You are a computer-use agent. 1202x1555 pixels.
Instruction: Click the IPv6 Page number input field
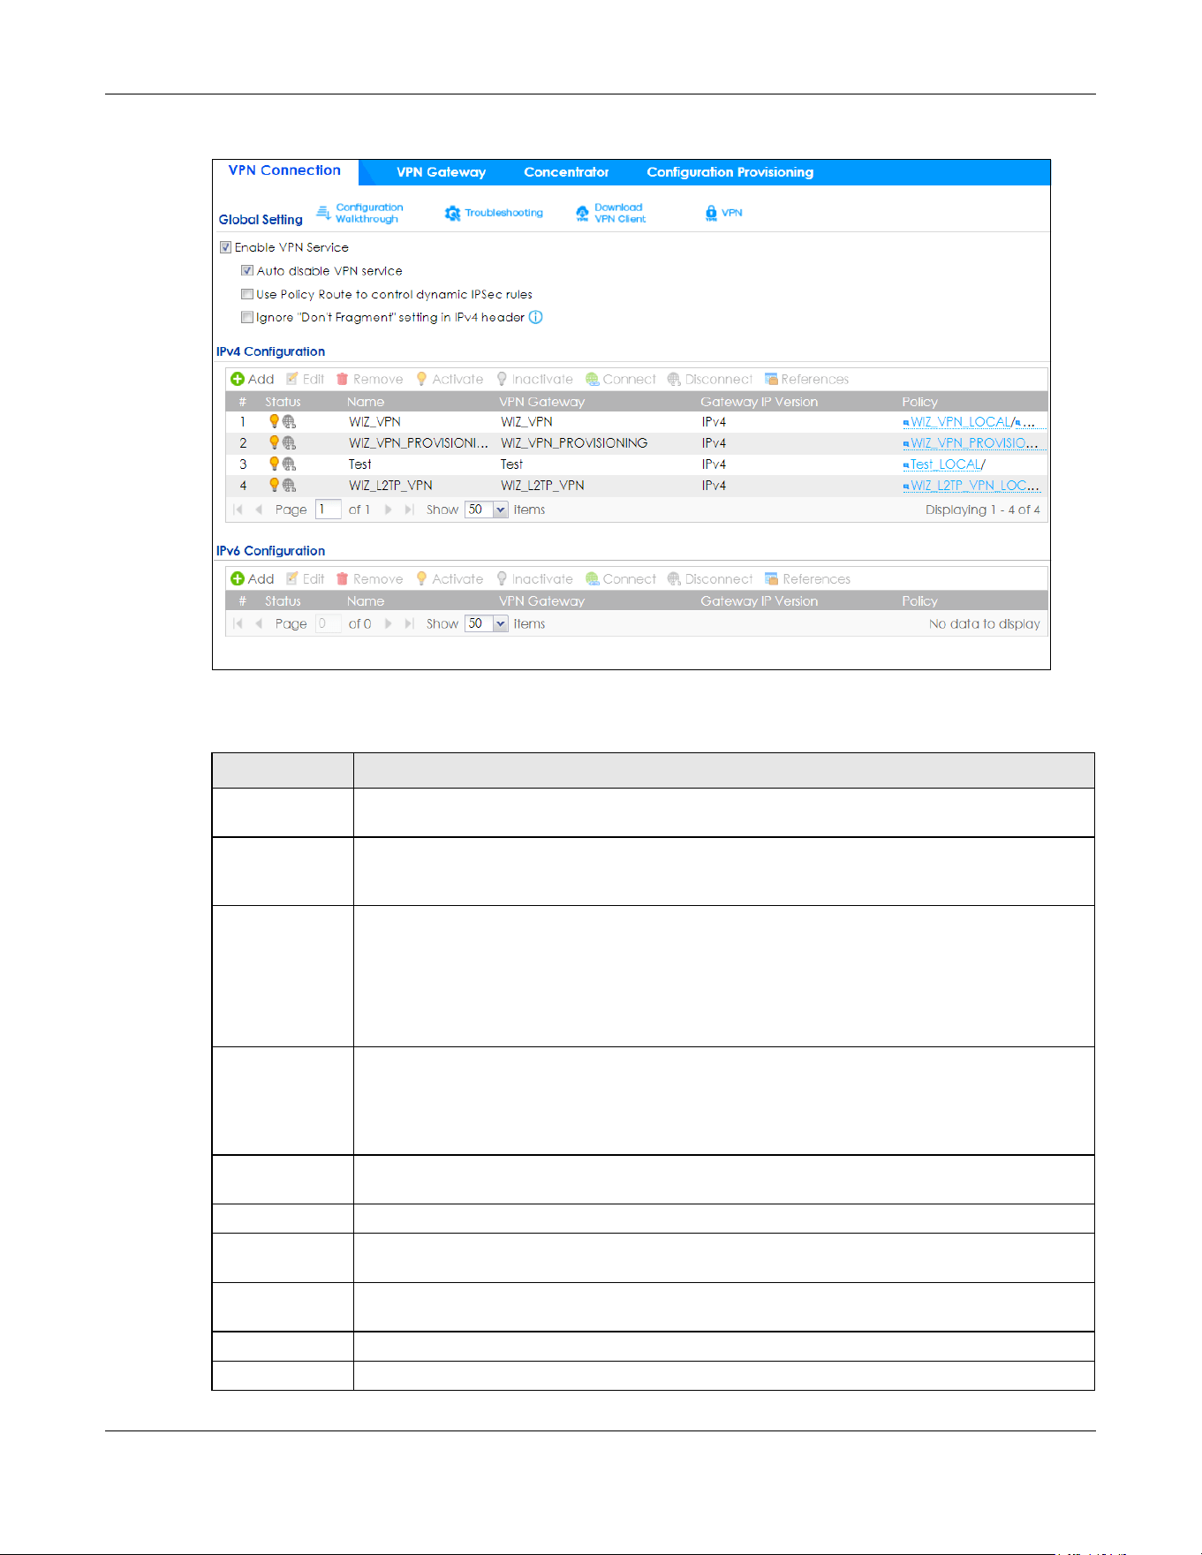coord(329,623)
